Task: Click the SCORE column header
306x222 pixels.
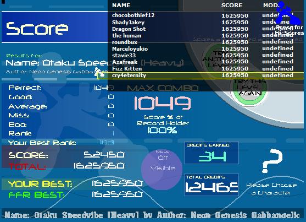Action: [x=232, y=6]
